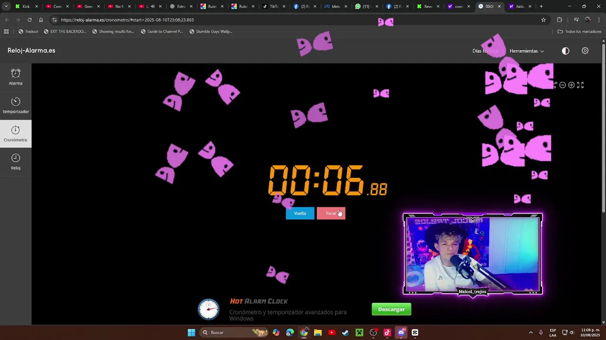Screen dimensions: 606x340
Task: Click the microphone tray icon
Action: pos(541,332)
